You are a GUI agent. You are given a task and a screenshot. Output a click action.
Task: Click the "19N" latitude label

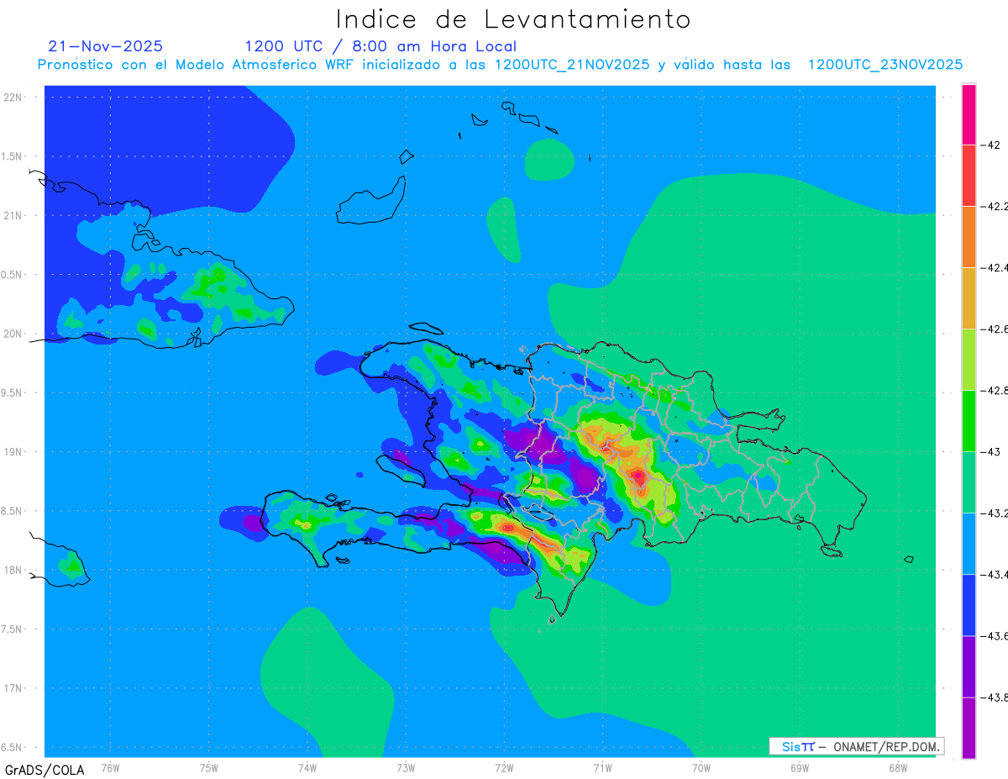pos(13,451)
